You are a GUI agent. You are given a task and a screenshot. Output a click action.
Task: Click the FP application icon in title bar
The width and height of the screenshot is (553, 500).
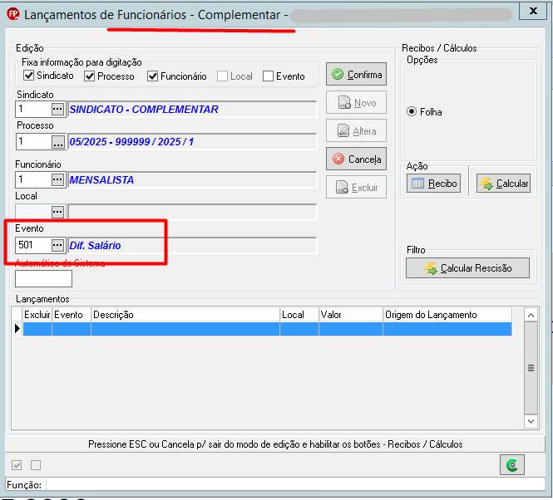coord(13,14)
